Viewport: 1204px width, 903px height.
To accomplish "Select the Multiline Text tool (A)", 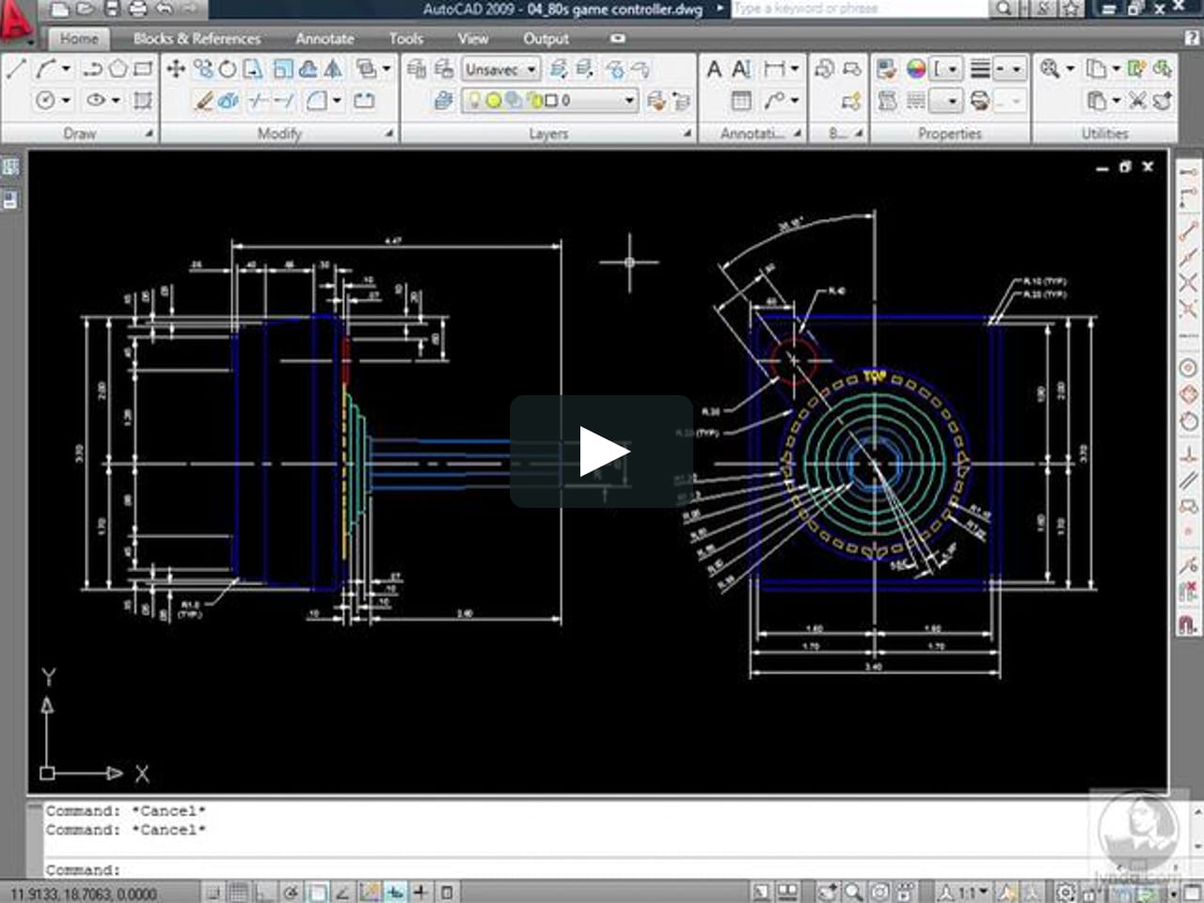I will click(714, 69).
